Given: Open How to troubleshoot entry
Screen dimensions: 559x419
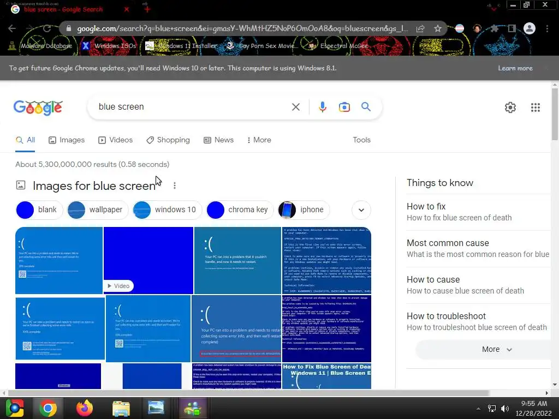Looking at the screenshot, I should (x=478, y=322).
